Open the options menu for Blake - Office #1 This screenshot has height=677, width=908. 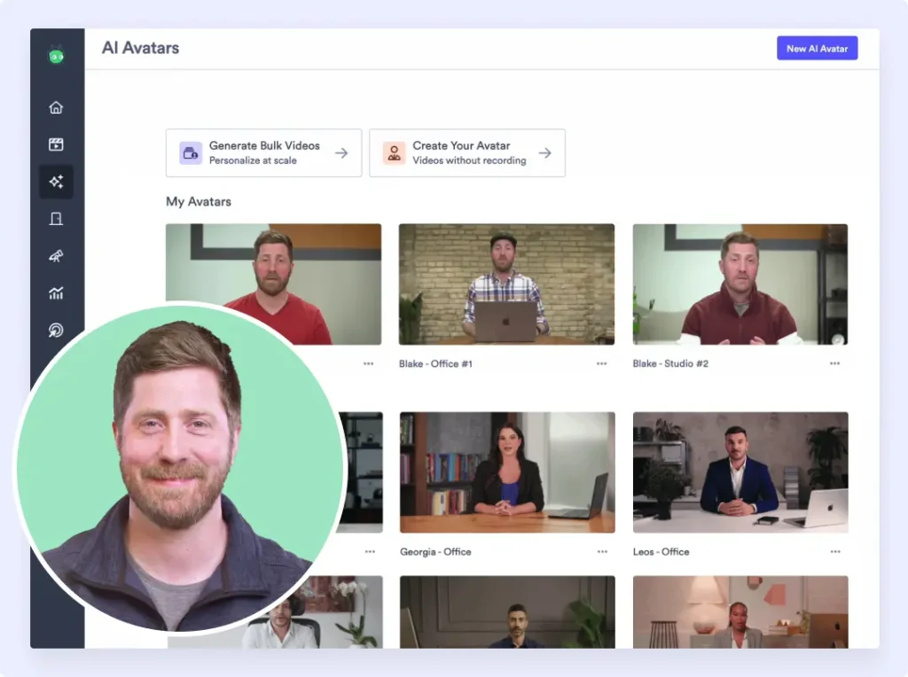point(601,362)
